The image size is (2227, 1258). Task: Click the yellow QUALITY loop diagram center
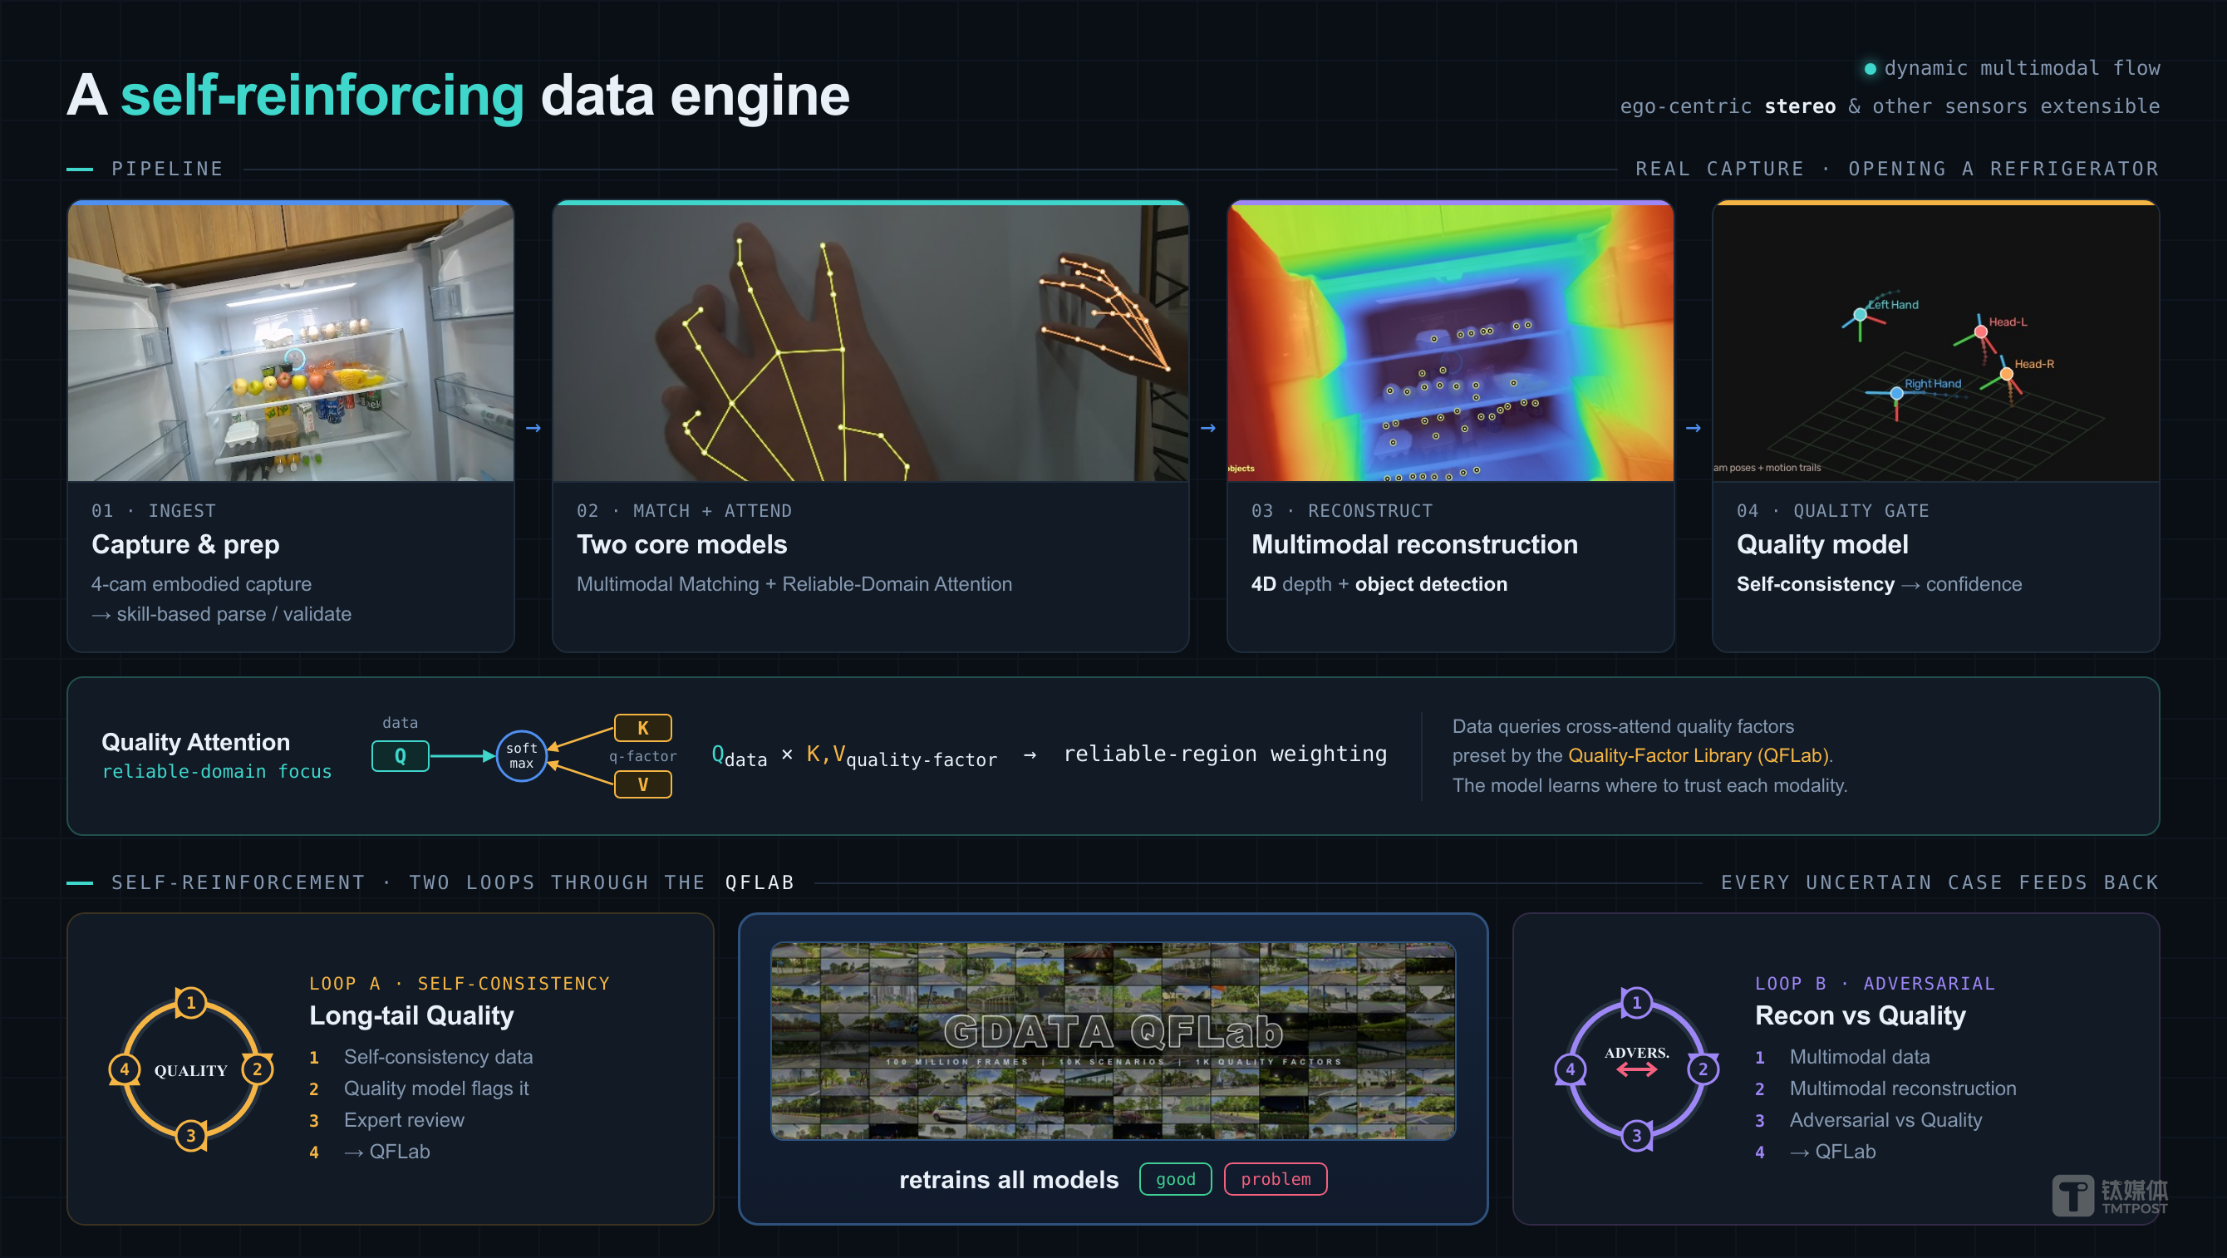(x=191, y=1070)
